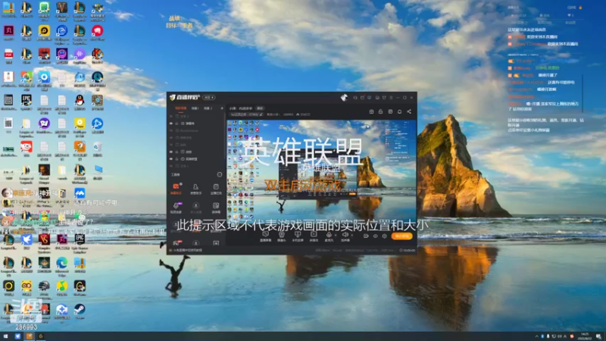This screenshot has height=341, width=606.
Task: Click the microphone icon in bottom bar
Action: [x=329, y=236]
